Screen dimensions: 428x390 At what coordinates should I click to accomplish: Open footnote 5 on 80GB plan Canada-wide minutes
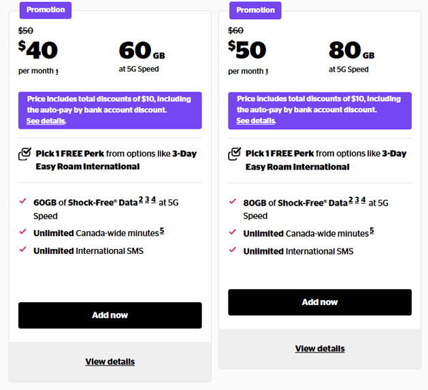372,231
